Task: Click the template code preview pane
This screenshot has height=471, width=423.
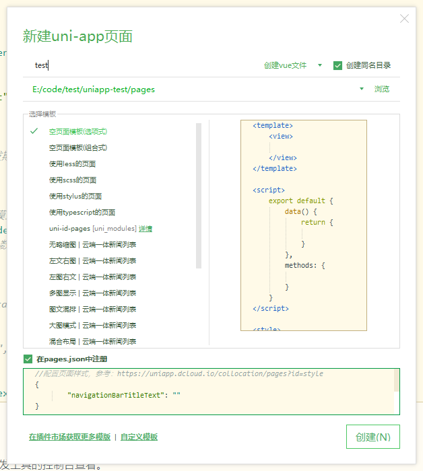Action: [x=304, y=225]
